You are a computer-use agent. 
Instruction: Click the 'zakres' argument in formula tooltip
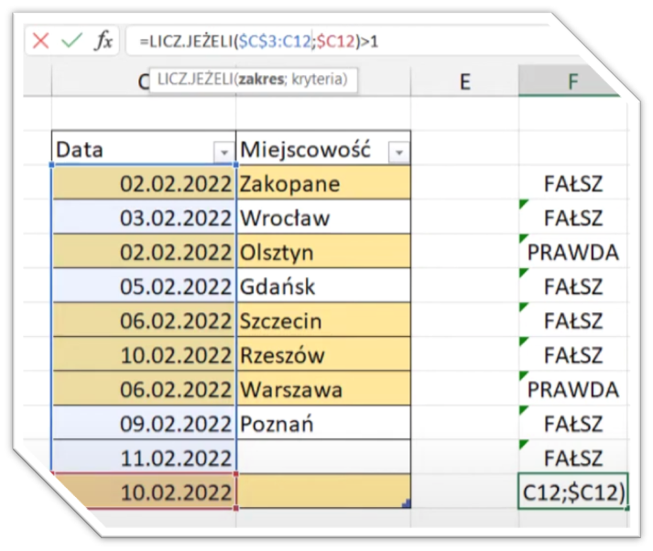259,80
